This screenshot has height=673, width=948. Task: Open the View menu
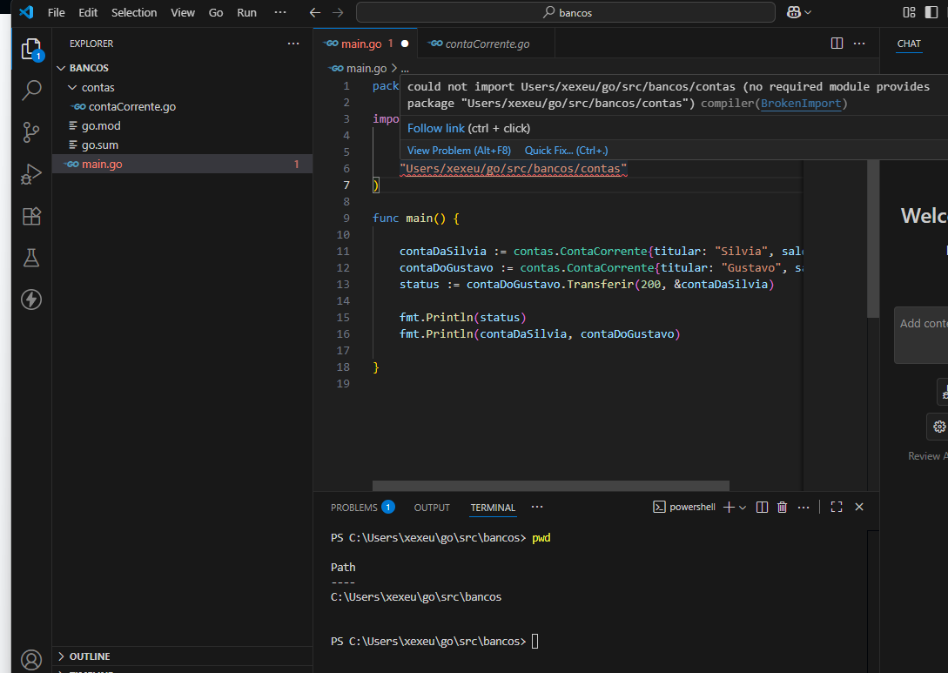click(x=183, y=12)
